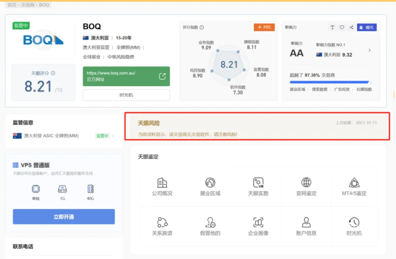Image resolution: width=396 pixels, height=259 pixels.
Task: Open the 展业区域 business area icon
Action: tap(210, 183)
